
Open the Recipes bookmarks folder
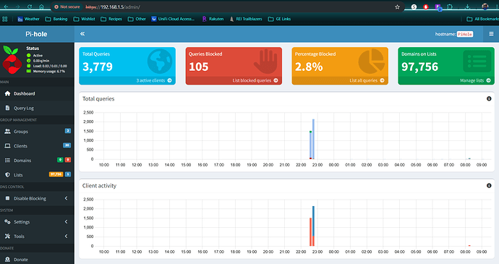111,19
